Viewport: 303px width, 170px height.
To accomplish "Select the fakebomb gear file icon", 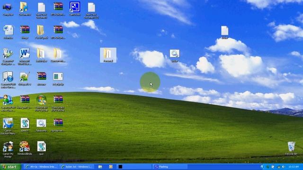I will [x=41, y=126].
